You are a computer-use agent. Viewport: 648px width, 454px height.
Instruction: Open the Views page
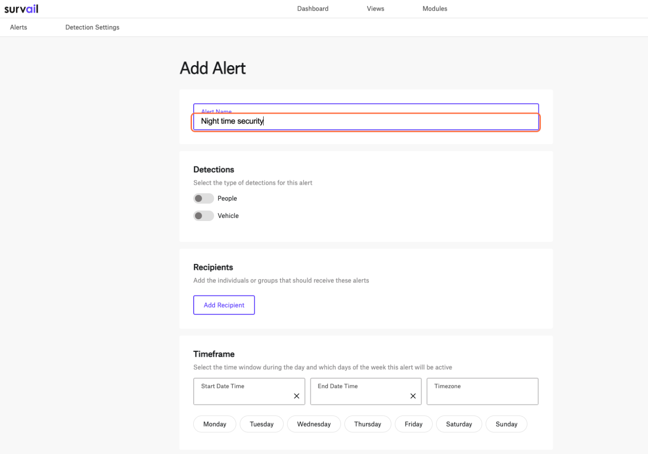(x=375, y=8)
